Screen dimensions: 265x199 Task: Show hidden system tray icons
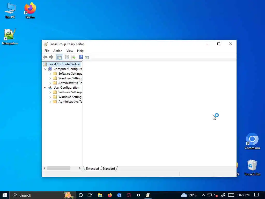pyautogui.click(x=203, y=195)
